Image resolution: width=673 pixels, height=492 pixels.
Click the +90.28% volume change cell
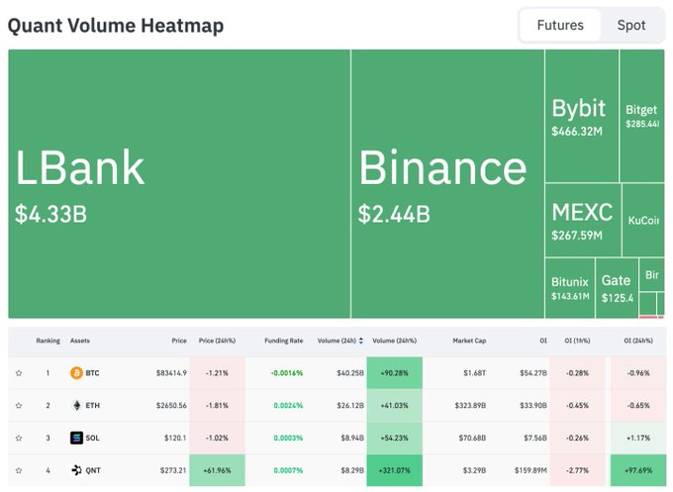tap(395, 373)
